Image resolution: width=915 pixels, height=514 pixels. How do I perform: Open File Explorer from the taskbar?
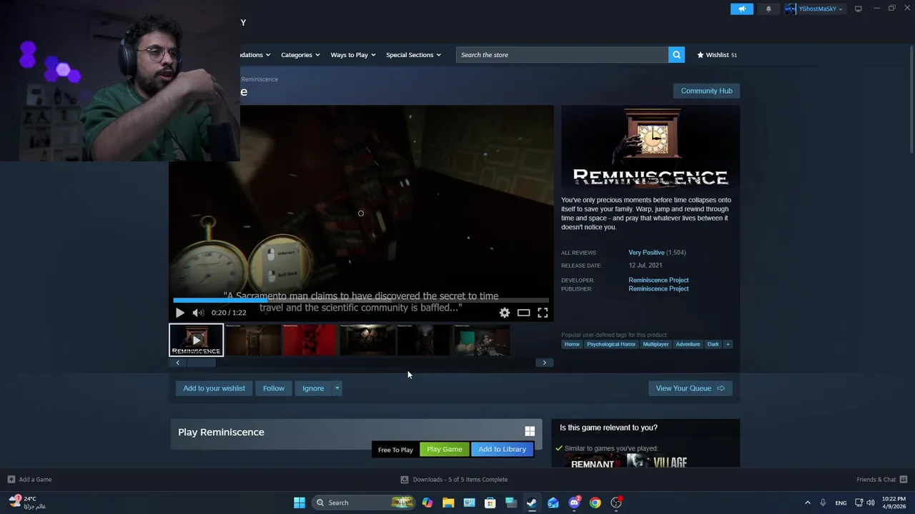(x=448, y=503)
